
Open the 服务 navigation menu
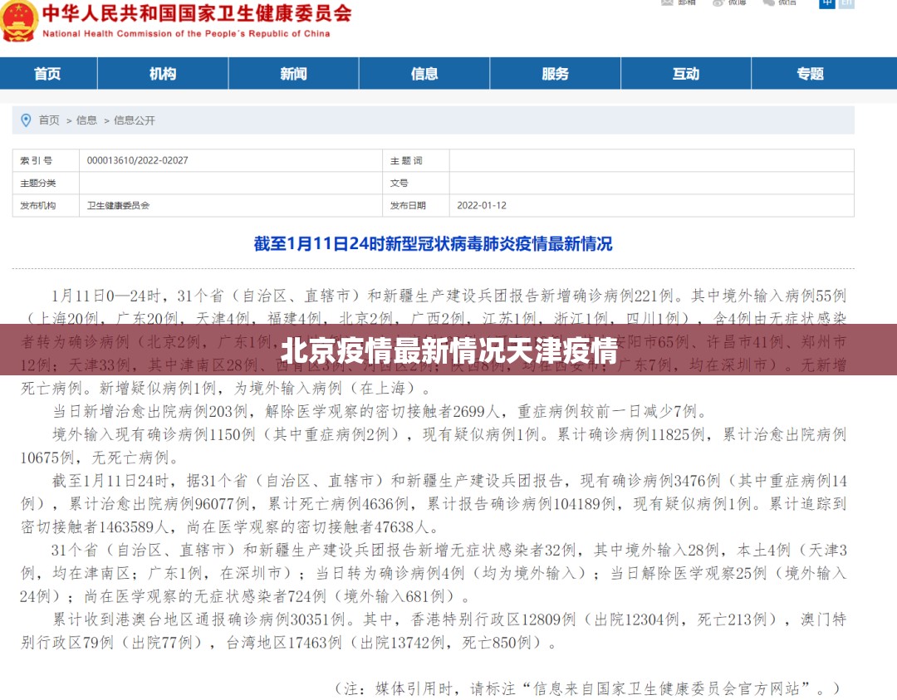click(555, 74)
